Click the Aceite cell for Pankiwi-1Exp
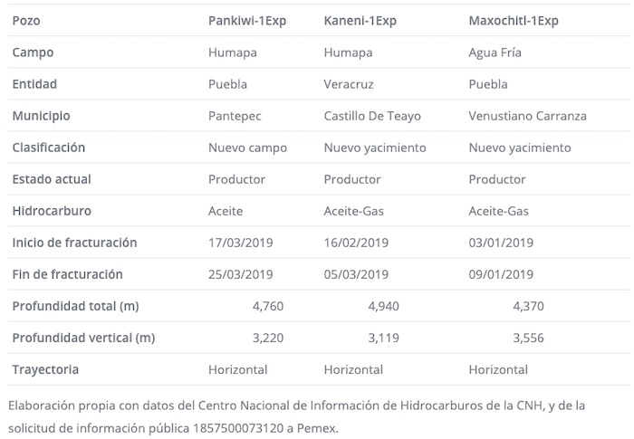Screen dimensions: 634x439 click(x=226, y=211)
